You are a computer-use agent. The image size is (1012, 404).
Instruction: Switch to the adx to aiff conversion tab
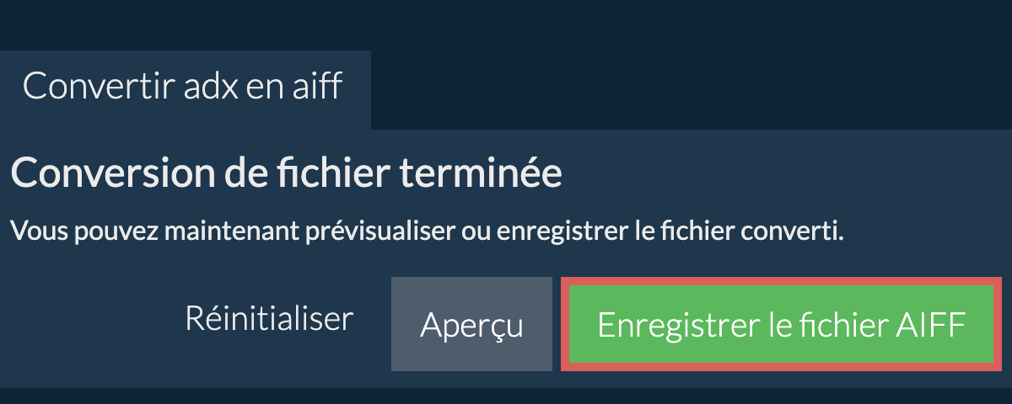tap(183, 87)
